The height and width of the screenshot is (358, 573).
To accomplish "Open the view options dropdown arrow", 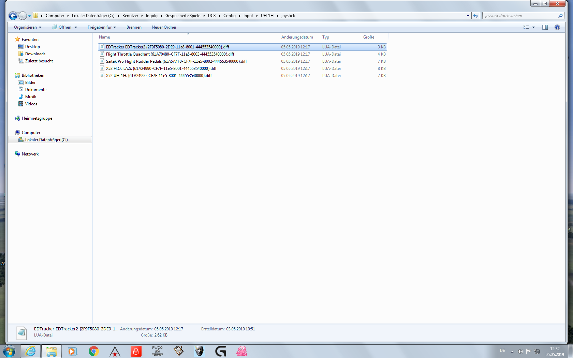I will point(533,27).
